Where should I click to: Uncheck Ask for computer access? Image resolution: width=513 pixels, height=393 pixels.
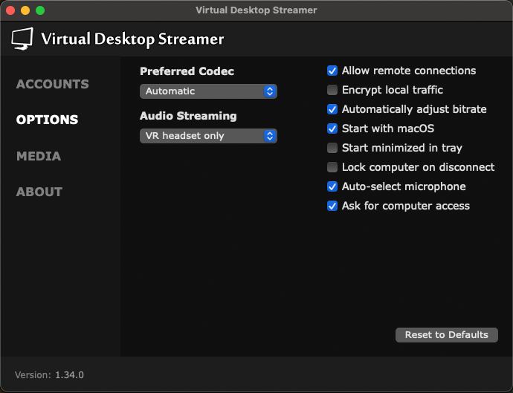(332, 206)
